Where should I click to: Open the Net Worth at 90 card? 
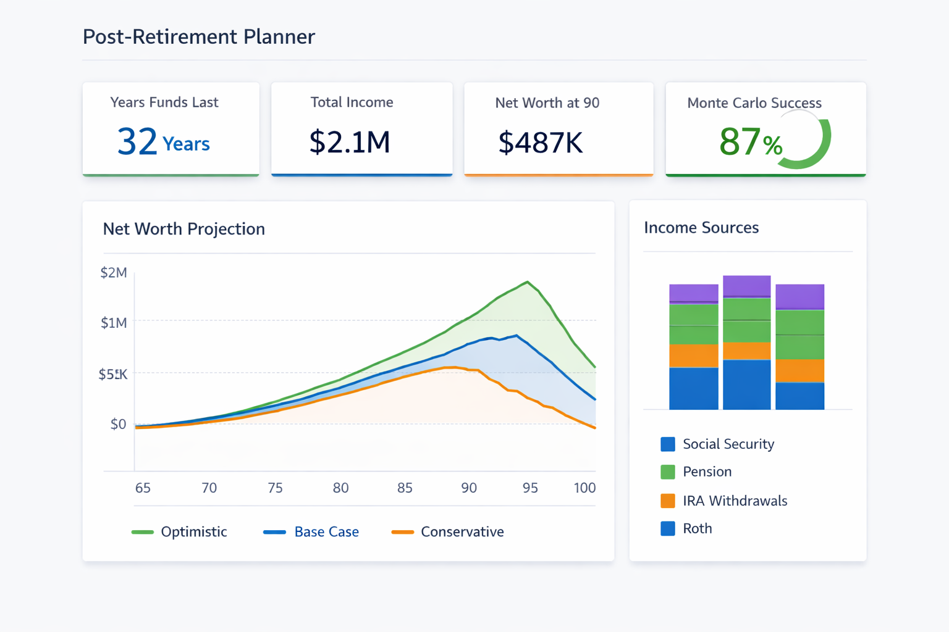[558, 128]
